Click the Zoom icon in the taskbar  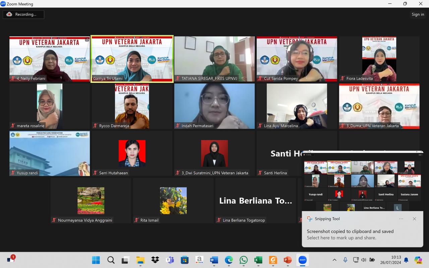pos(303,260)
